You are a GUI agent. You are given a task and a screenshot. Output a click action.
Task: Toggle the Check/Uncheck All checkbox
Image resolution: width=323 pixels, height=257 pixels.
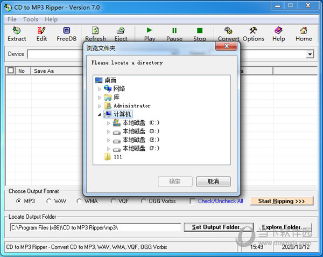192,201
